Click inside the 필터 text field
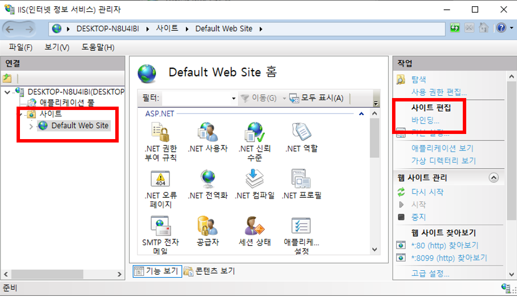The image size is (517, 297). [196, 98]
